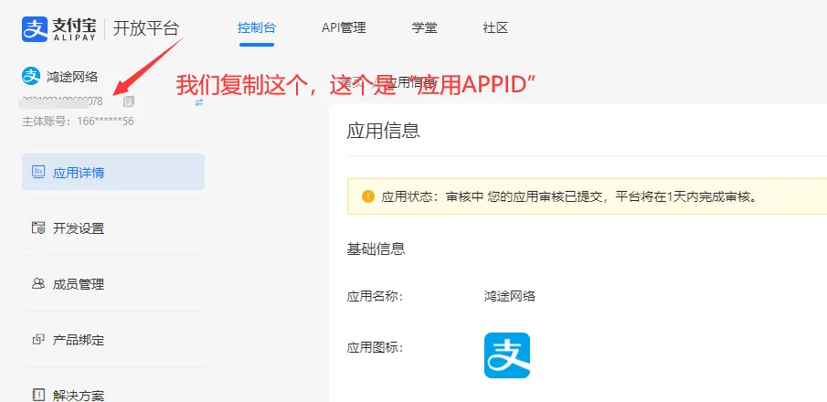Switch to the API管理 tab

(x=344, y=27)
